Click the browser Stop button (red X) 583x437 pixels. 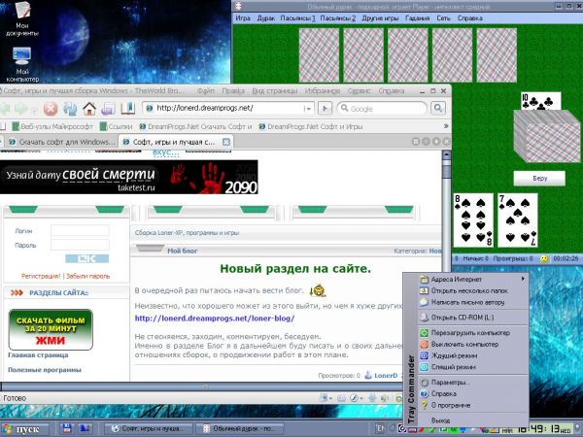click(50, 108)
